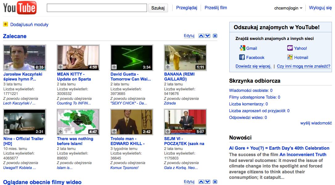The width and height of the screenshot is (335, 185).
Task: Open Al Gore Earth Day's 40th Celebration article
Action: coord(279,148)
